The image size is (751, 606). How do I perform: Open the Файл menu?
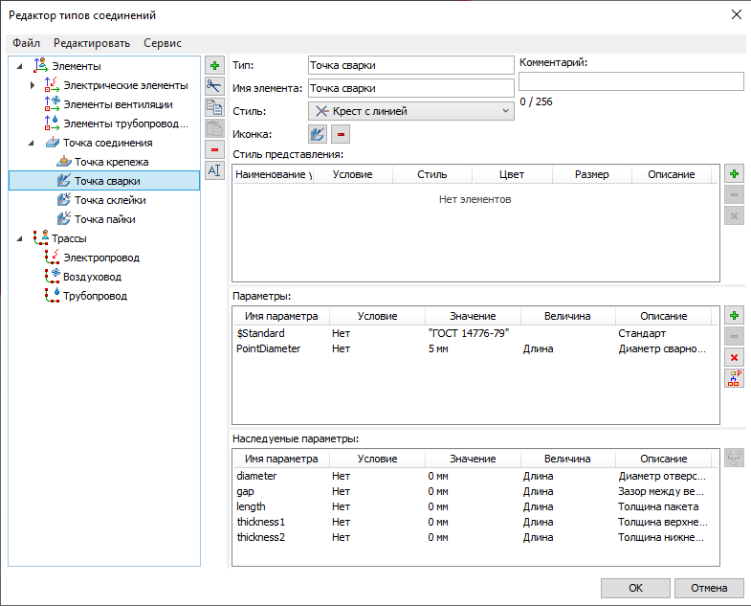click(x=27, y=43)
